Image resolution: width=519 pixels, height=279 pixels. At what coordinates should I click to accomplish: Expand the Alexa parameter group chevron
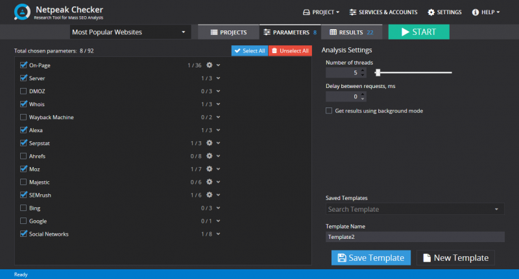coord(219,130)
